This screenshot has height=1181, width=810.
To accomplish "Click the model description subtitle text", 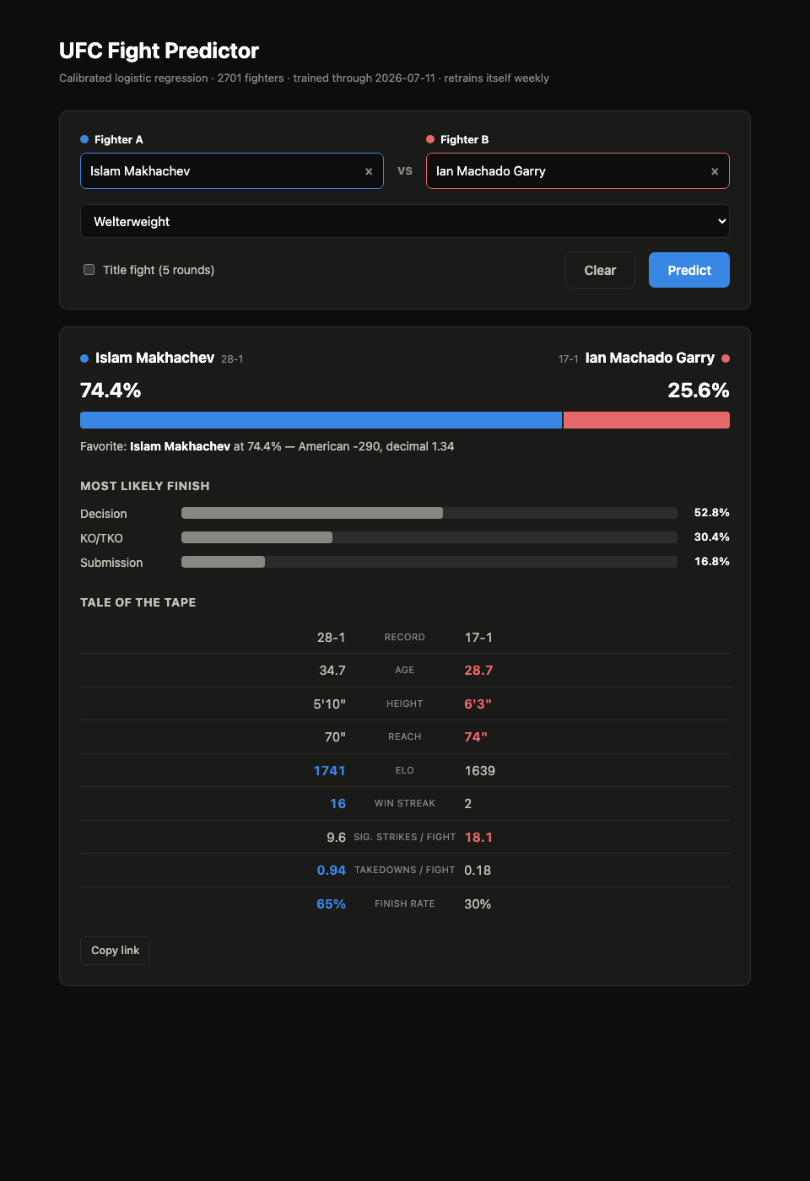I will click(304, 78).
